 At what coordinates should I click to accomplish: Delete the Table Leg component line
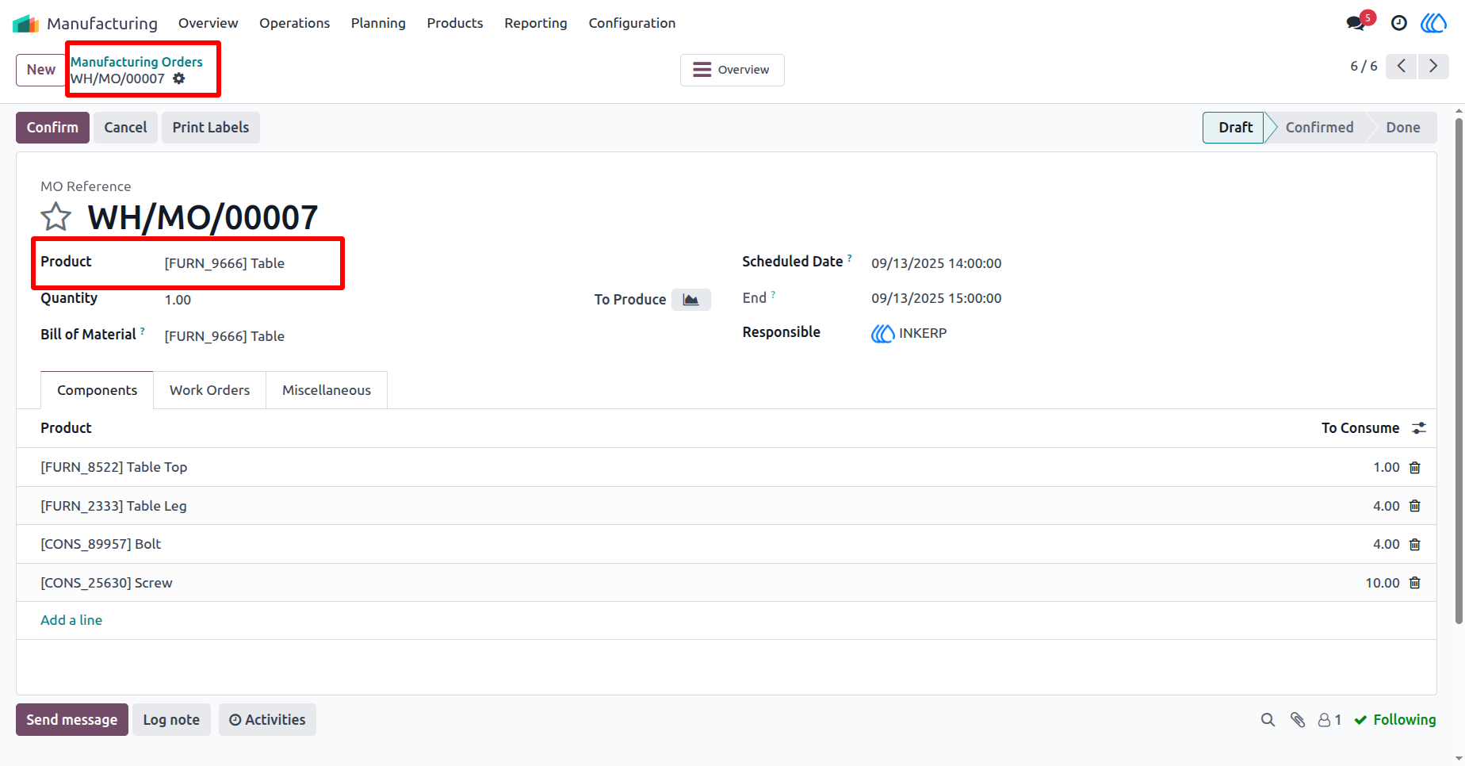coord(1415,506)
